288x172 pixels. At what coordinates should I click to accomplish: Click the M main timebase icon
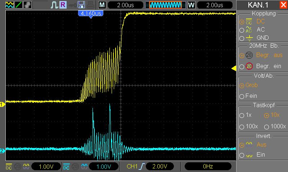(x=102, y=5)
